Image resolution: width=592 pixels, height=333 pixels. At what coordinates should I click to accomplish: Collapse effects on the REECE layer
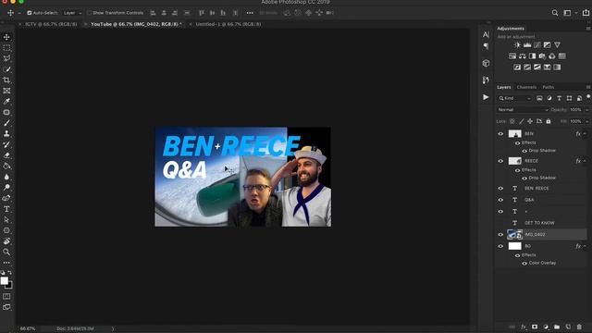(585, 161)
